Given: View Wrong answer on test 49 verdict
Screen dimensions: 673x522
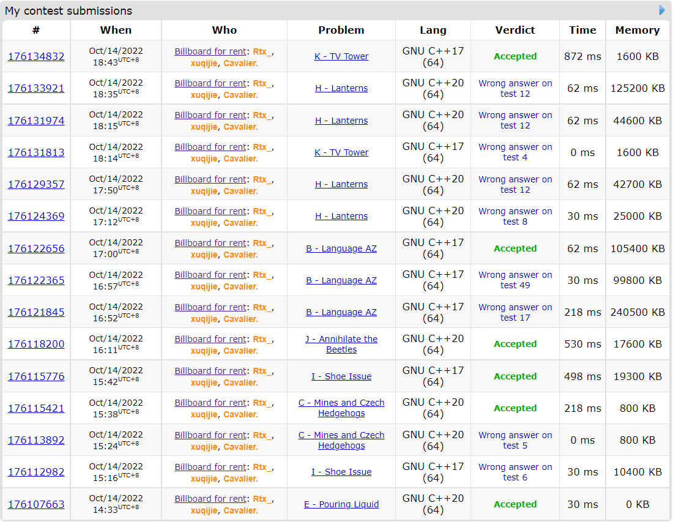Looking at the screenshot, I should pyautogui.click(x=515, y=280).
